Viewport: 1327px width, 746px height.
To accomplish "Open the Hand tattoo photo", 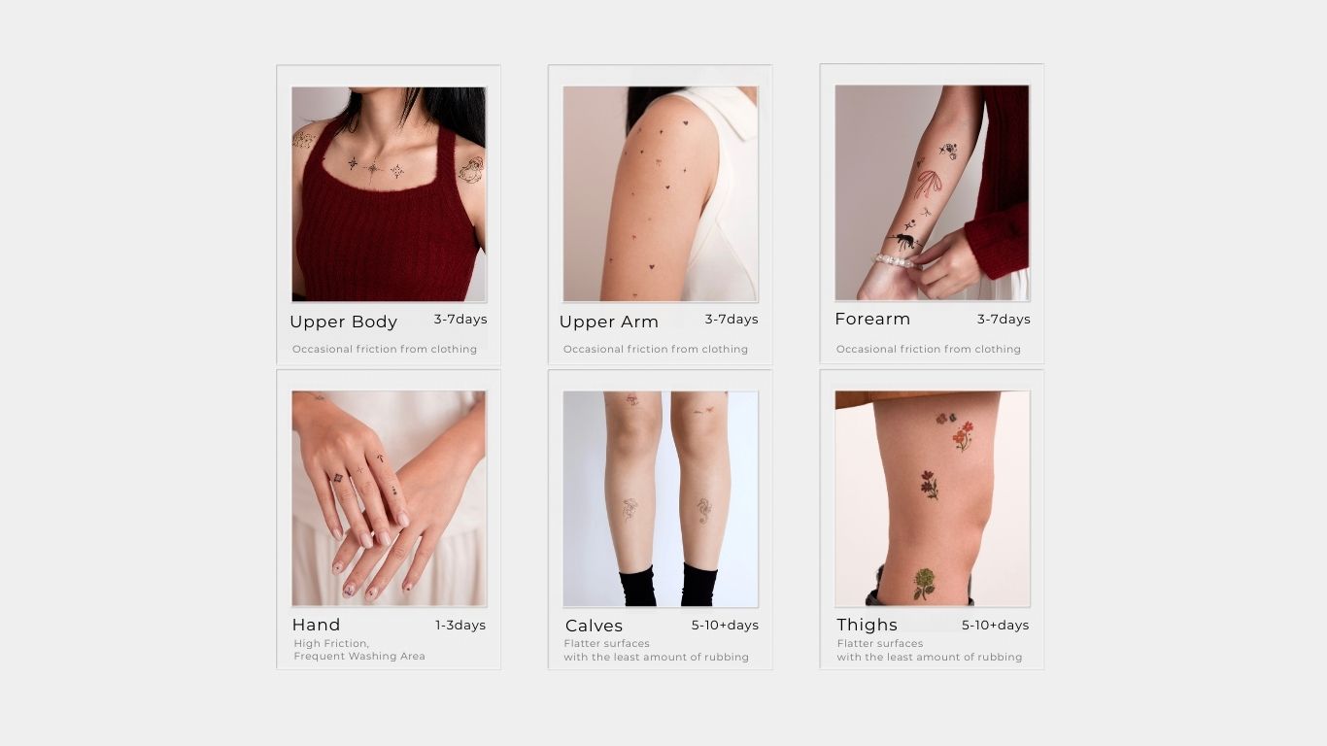I will [x=389, y=499].
